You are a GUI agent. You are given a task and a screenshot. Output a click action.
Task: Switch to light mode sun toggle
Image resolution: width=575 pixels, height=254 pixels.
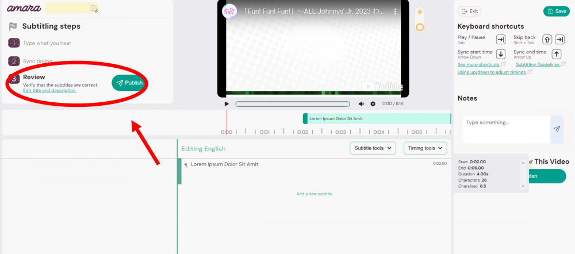click(420, 12)
